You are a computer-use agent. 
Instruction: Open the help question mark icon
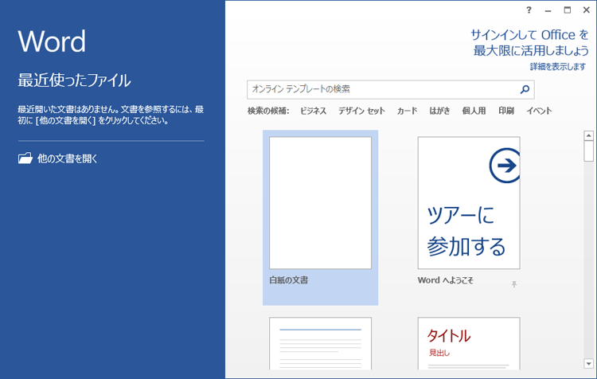coord(529,10)
